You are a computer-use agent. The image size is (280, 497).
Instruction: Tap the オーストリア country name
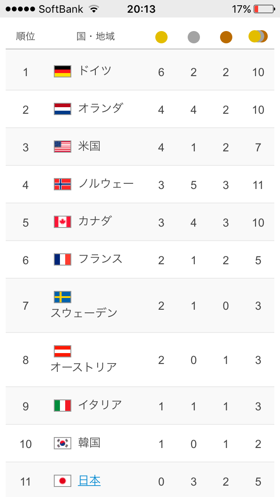coord(84,367)
